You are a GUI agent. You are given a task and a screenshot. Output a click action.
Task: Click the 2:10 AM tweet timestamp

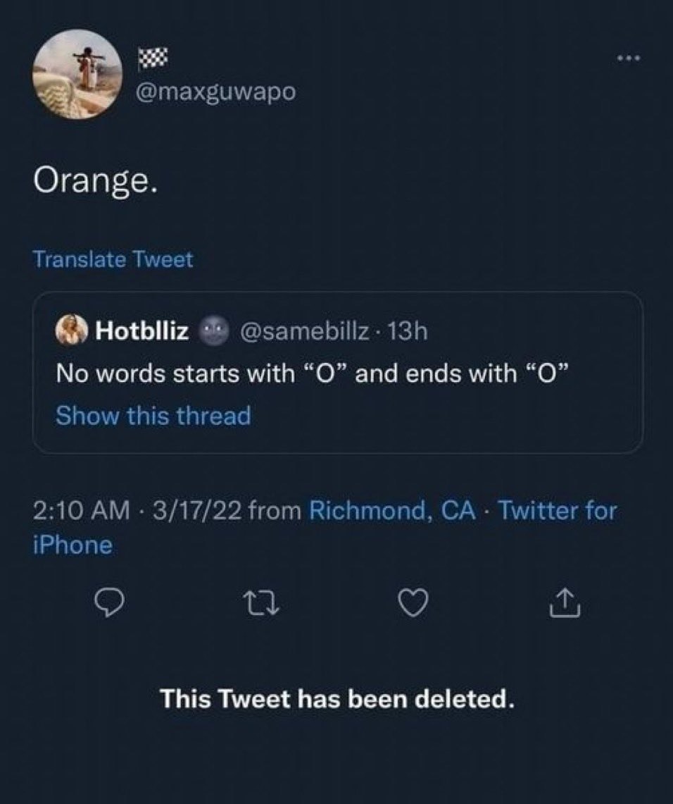81,509
